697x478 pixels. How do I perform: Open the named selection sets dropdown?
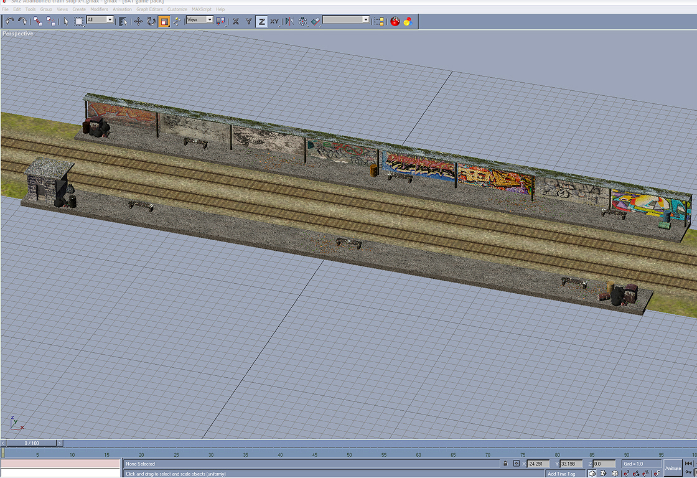pos(346,19)
